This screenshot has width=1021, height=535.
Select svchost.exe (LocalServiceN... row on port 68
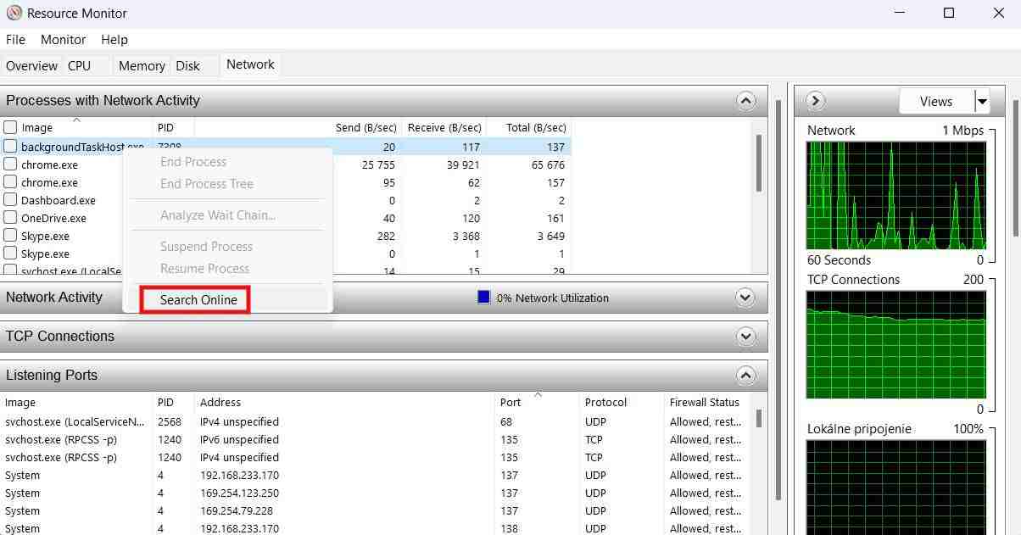pyautogui.click(x=375, y=422)
